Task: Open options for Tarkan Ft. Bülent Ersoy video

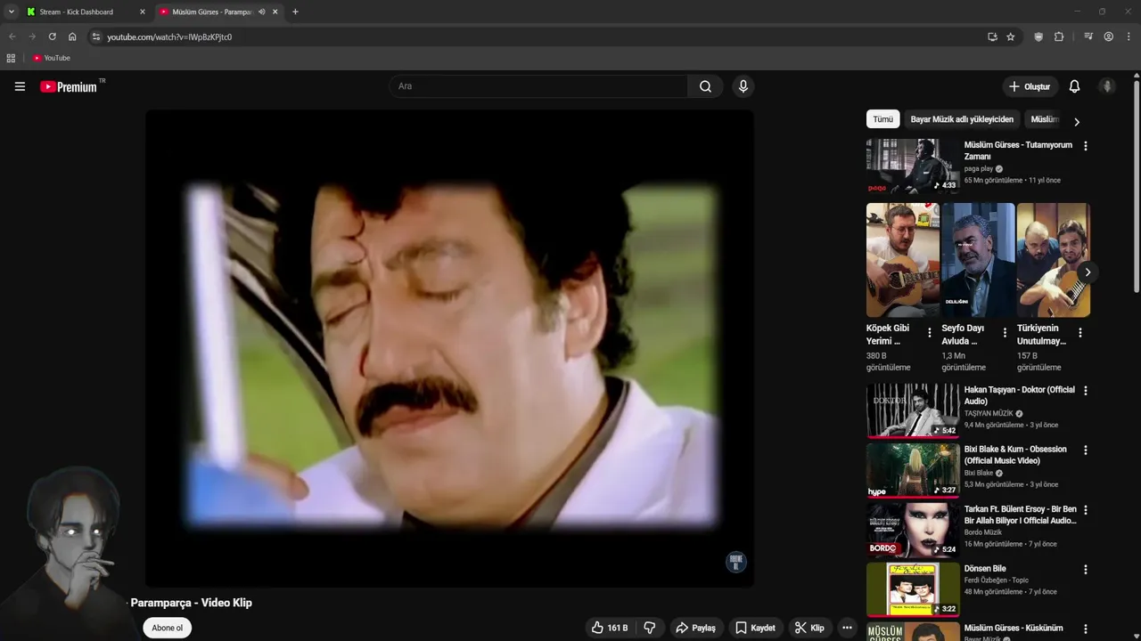Action: pyautogui.click(x=1085, y=510)
